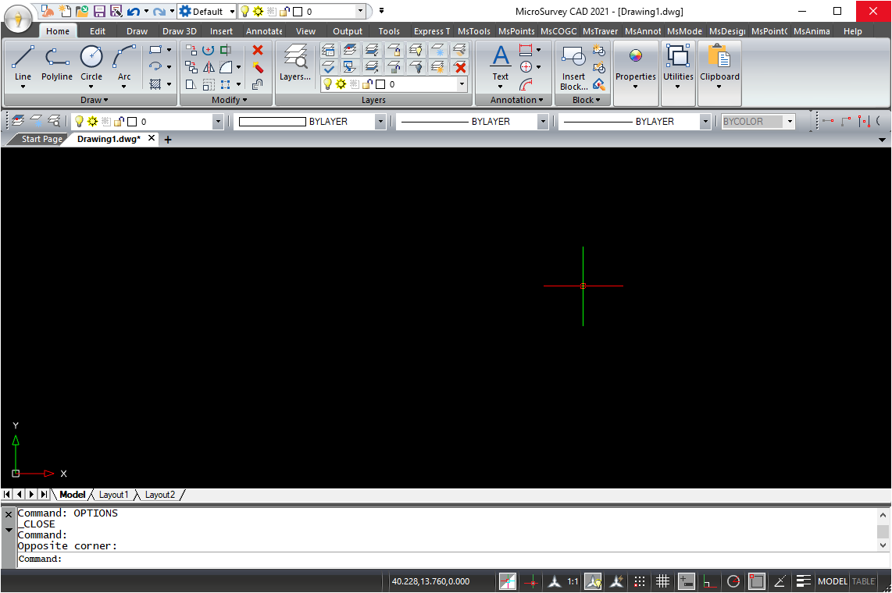This screenshot has width=892, height=593.
Task: Click the Insert Block tool
Action: (x=573, y=67)
